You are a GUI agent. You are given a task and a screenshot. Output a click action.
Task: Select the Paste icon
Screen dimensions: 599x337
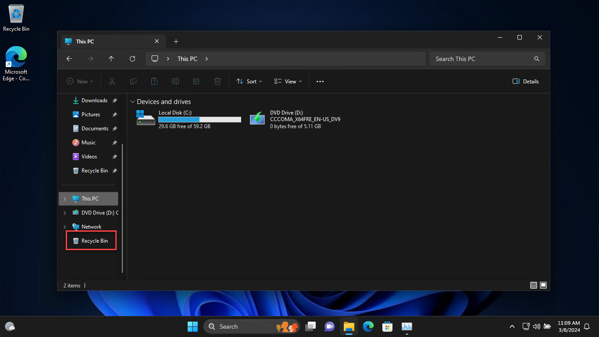(154, 81)
